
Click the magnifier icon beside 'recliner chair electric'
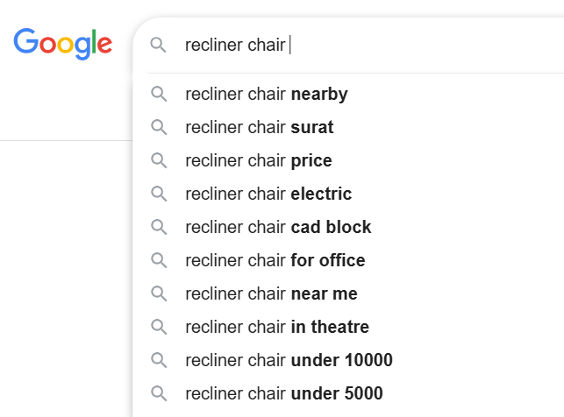159,194
